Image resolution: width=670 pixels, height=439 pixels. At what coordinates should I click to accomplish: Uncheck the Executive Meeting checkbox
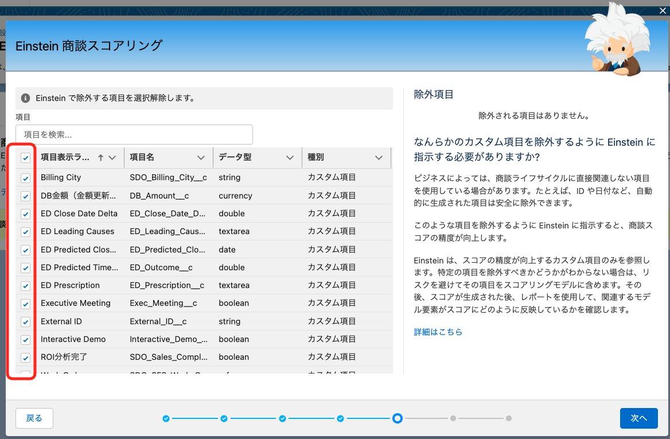click(26, 304)
